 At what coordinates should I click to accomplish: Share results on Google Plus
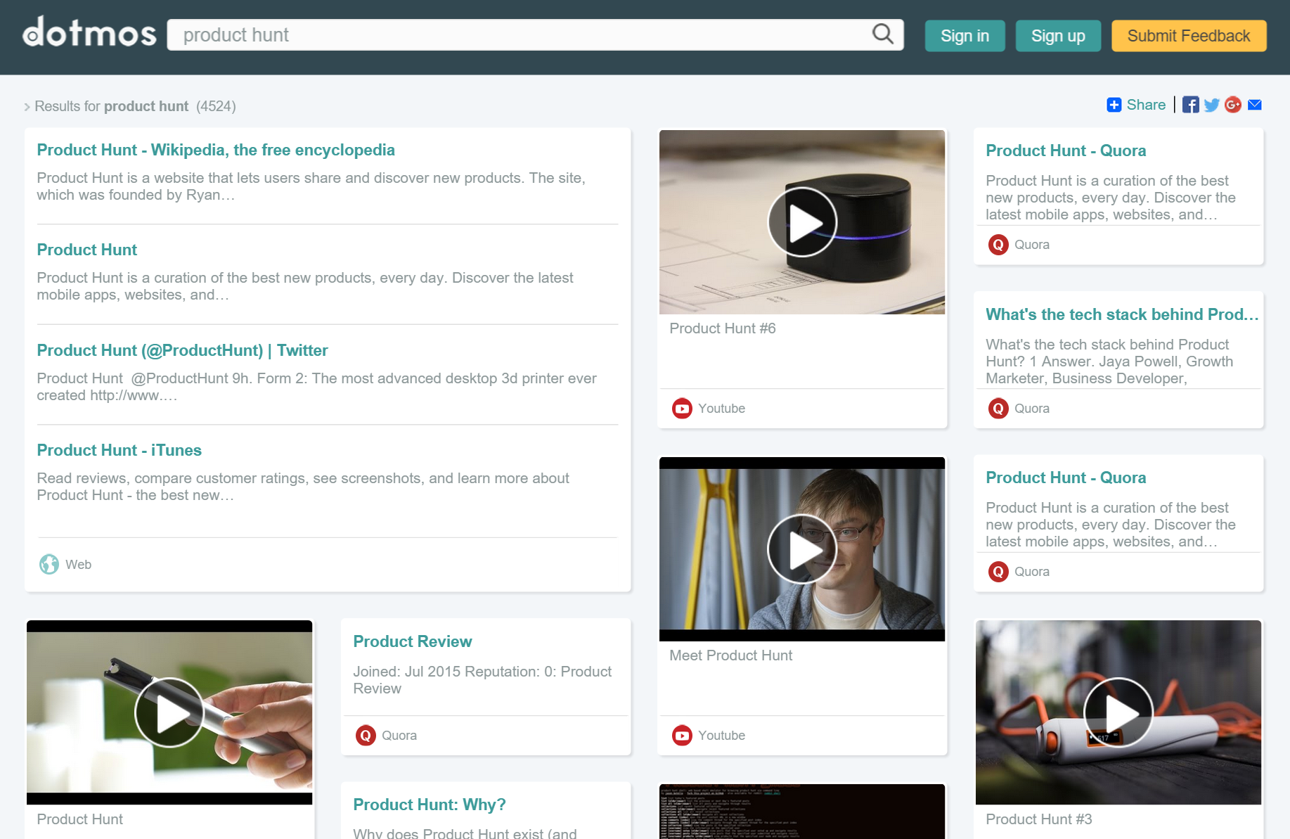pos(1233,105)
